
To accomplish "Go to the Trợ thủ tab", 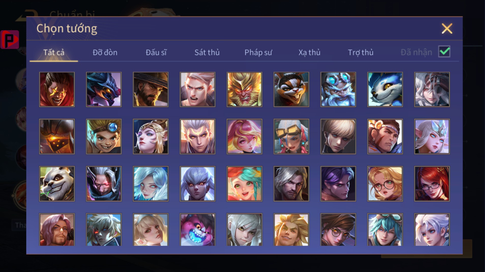I will (361, 52).
